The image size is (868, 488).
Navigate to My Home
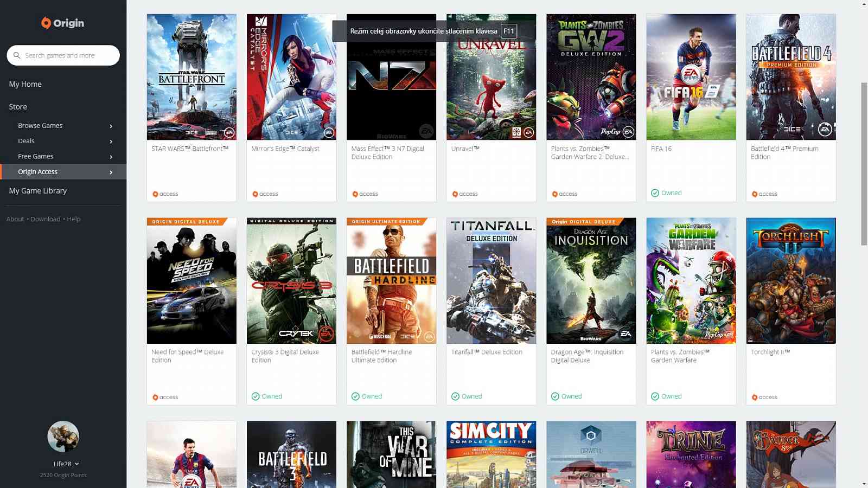click(x=24, y=84)
